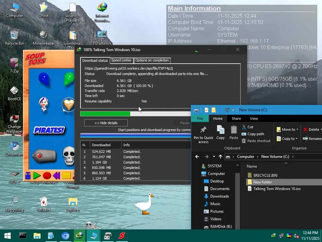Pick the cannon barrel toy in Soup Toys
Viewport: 322px width, 242px height.
(44, 156)
